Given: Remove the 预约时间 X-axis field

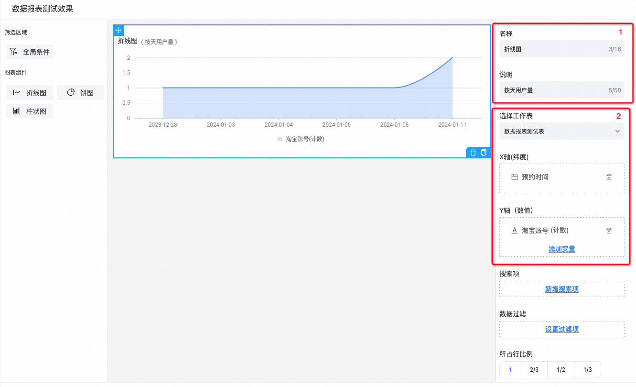Looking at the screenshot, I should click(609, 177).
